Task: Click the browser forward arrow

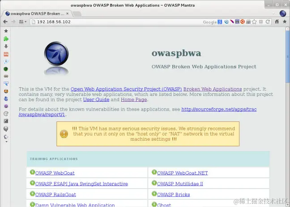Action: (x=13, y=22)
